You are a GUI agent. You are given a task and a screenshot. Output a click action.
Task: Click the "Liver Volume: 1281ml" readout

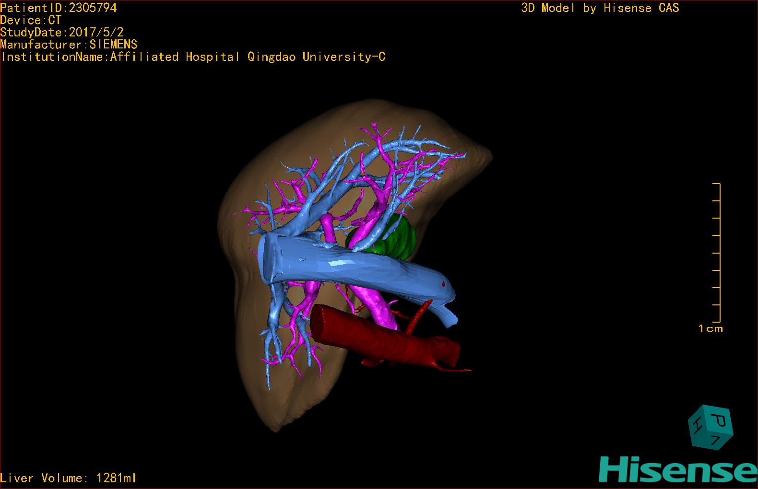pyautogui.click(x=68, y=478)
